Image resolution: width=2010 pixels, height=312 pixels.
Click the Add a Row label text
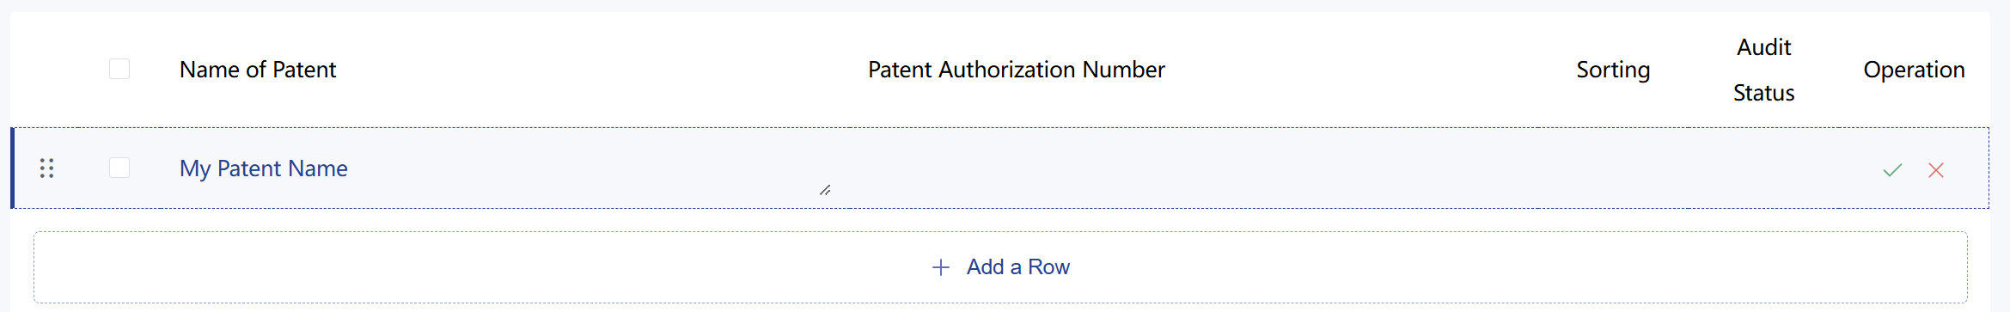click(1018, 267)
